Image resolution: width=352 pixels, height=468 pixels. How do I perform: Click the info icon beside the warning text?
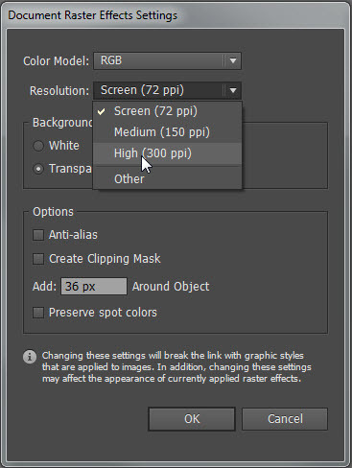[x=30, y=357]
